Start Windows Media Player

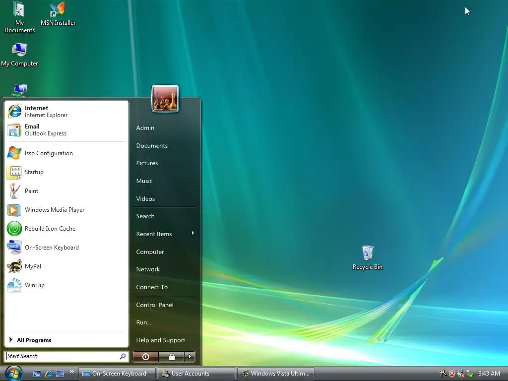(66, 210)
